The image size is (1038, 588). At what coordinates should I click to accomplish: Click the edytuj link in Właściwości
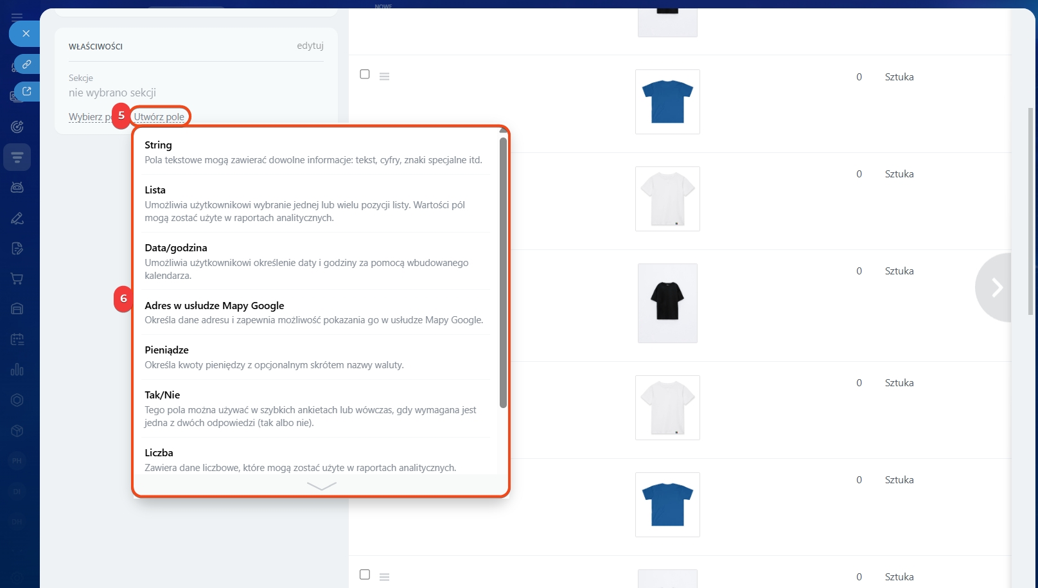point(310,46)
